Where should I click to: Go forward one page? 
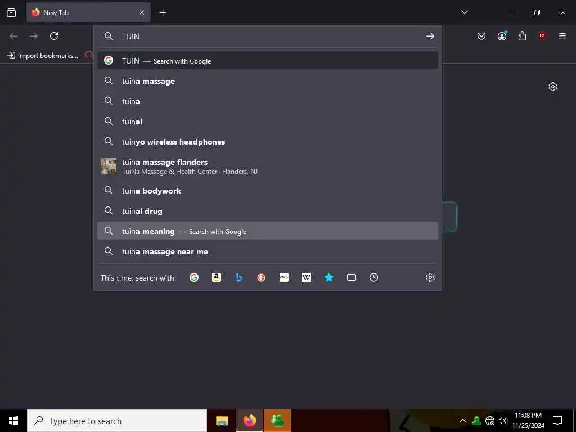click(x=34, y=36)
